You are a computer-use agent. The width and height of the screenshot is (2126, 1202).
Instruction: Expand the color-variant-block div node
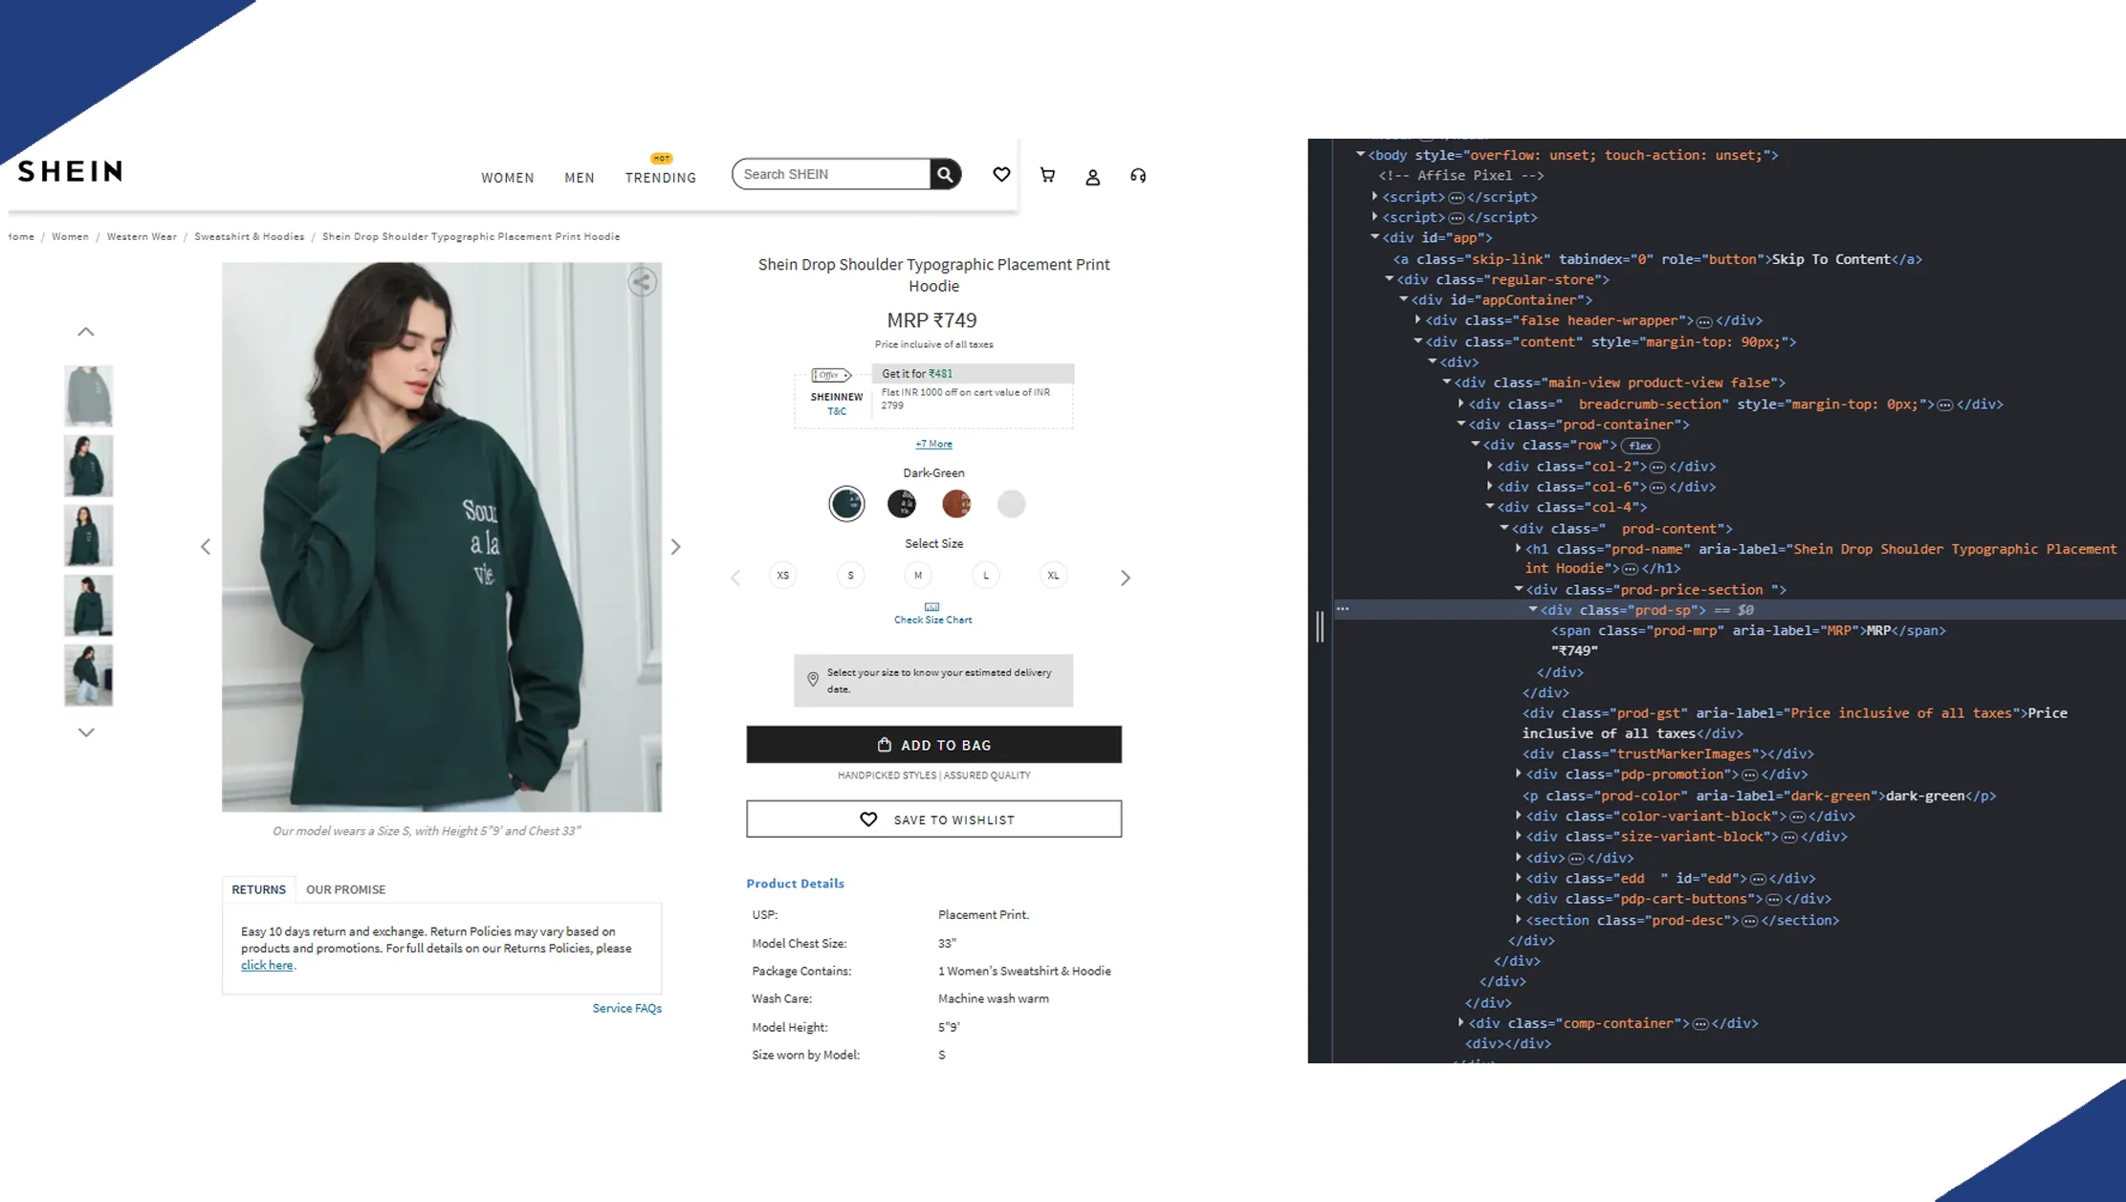(x=1519, y=816)
